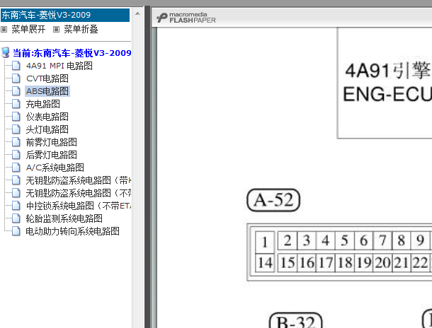Open 头灯电路图 document
The height and width of the screenshot is (328, 432).
(47, 129)
